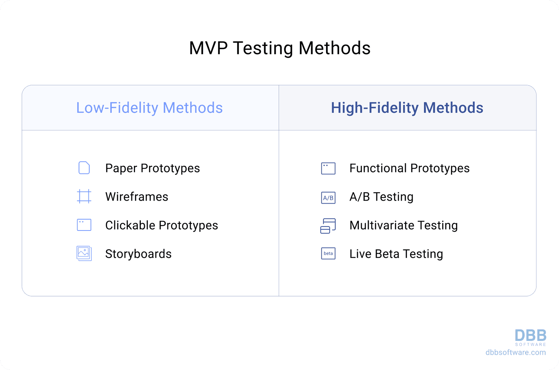Open the dbbsoftware.com link

(515, 353)
